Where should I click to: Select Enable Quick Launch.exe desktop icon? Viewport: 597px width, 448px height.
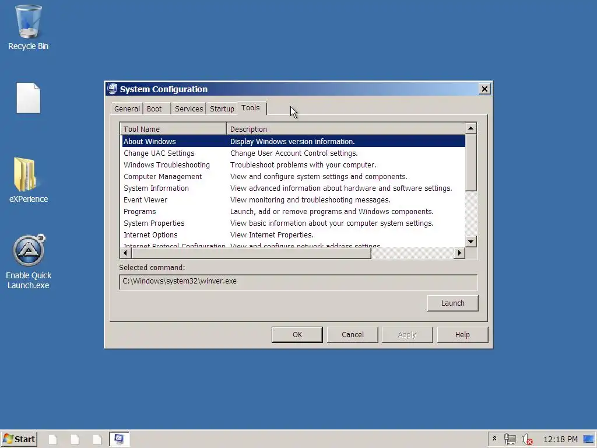pos(28,262)
